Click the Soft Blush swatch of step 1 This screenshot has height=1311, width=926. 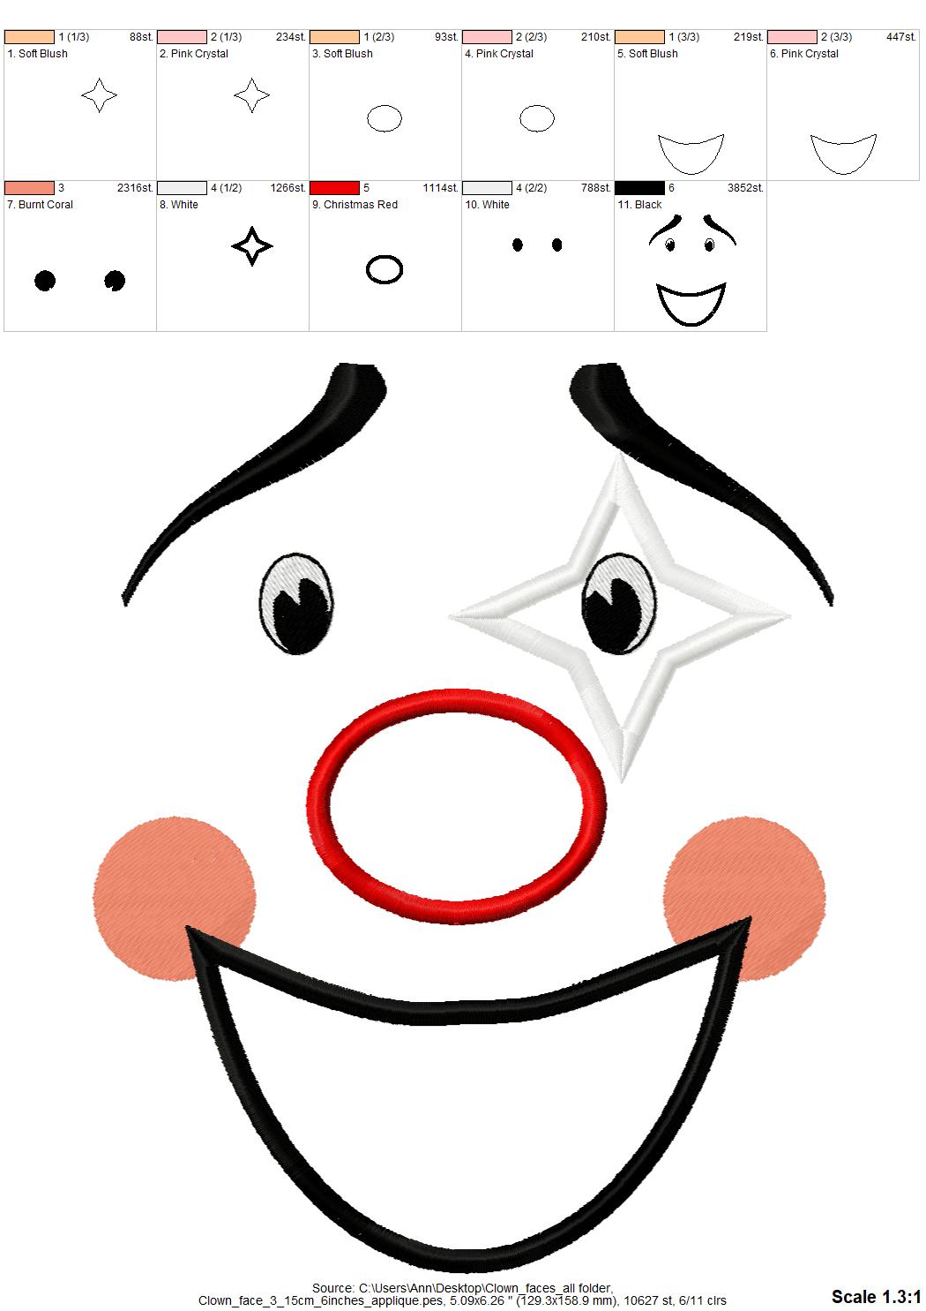29,37
